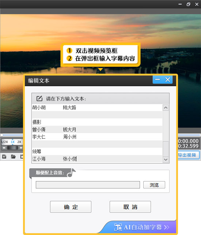This screenshot has width=201, height=235.
Task: Click the line 曾小倩 钱大月
Action: point(97,129)
